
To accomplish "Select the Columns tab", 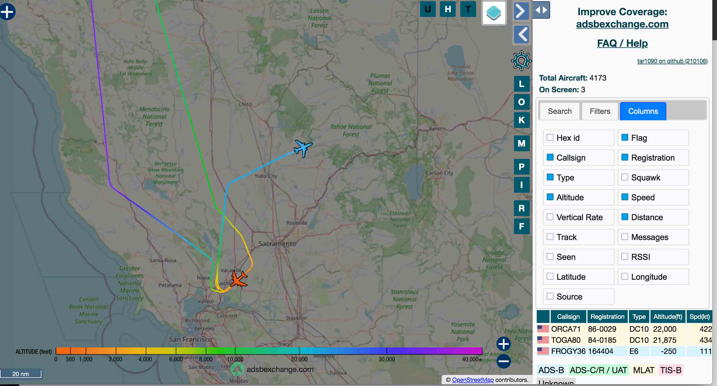I will [x=643, y=111].
